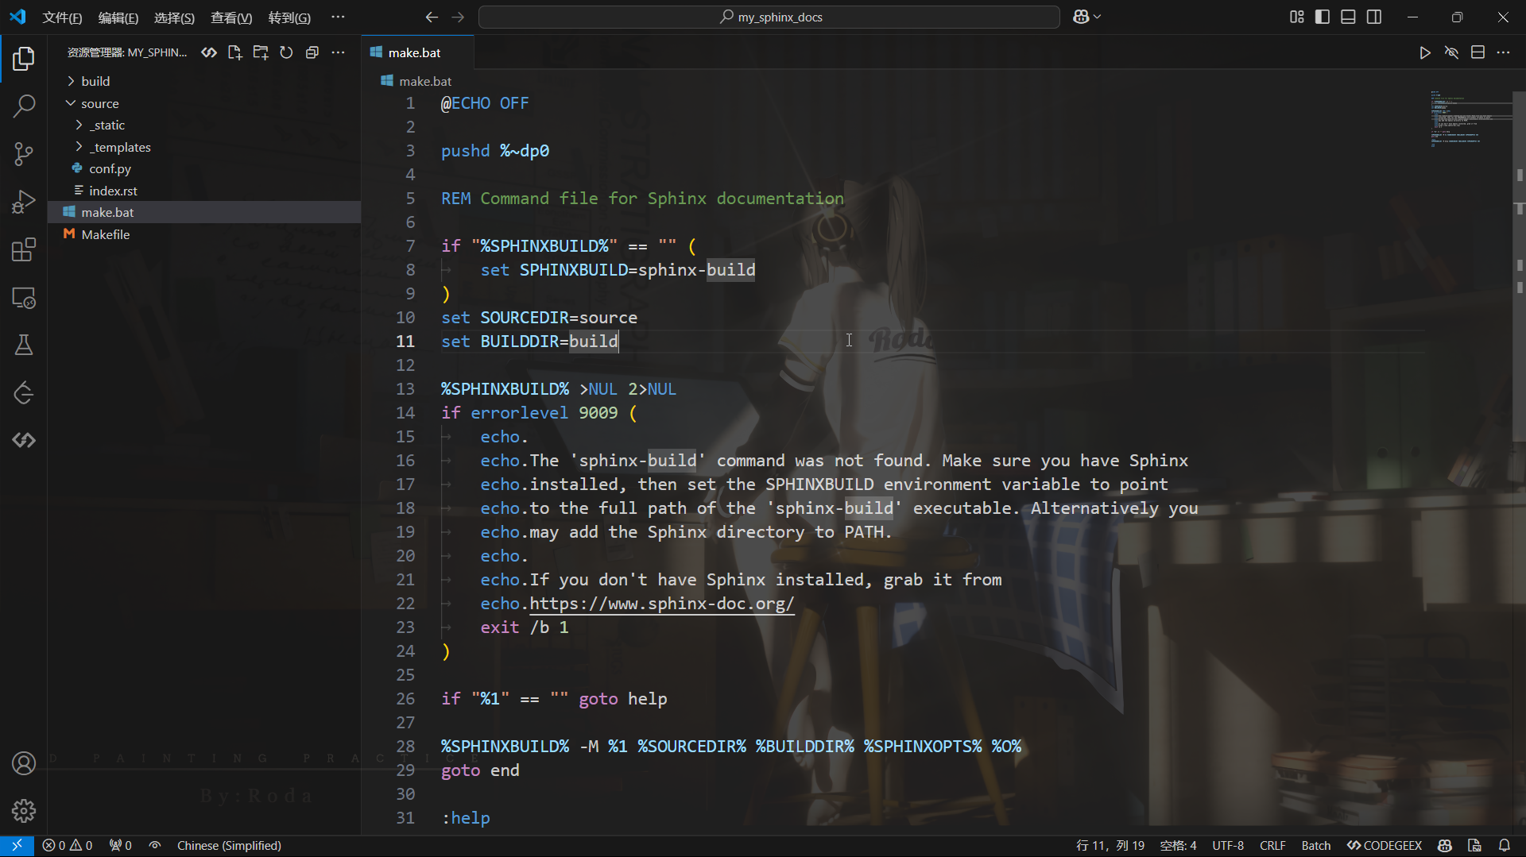Screen dimensions: 1526x857
Task: Open the Source Control view
Action: click(x=24, y=153)
